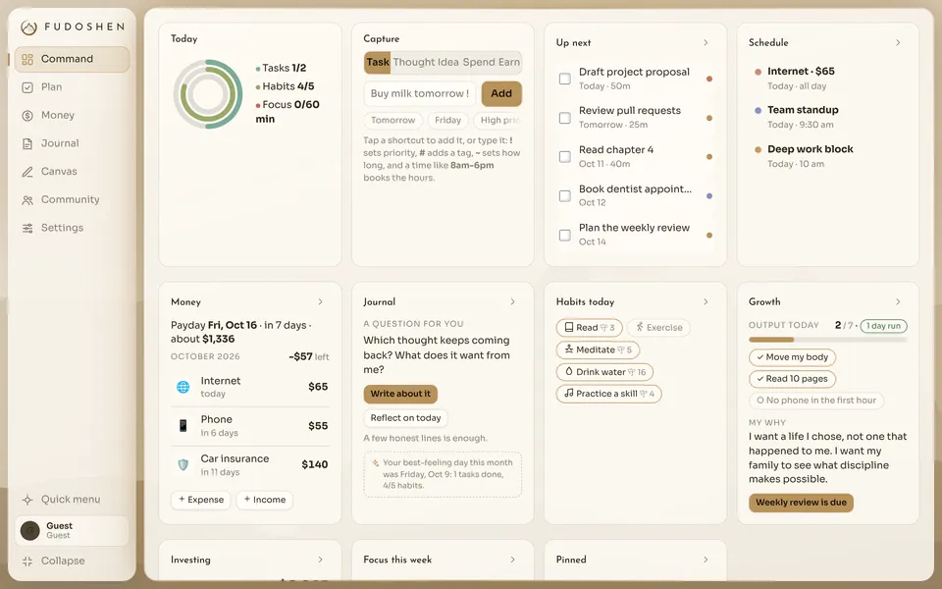Click the Community people icon in sidebar

click(x=27, y=200)
